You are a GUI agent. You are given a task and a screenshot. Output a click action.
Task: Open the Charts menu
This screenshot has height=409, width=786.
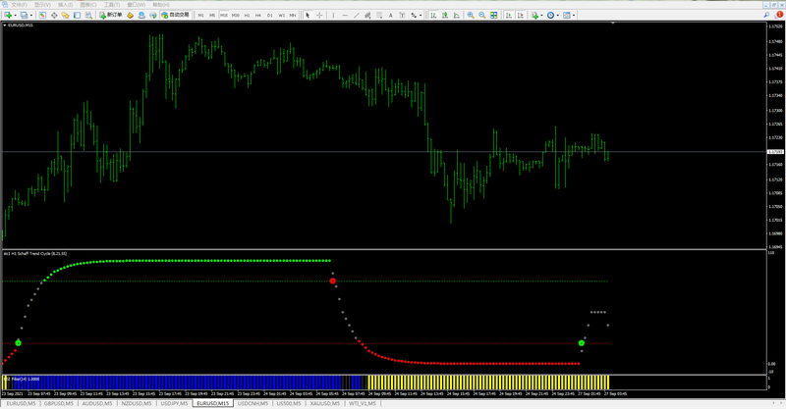88,5
